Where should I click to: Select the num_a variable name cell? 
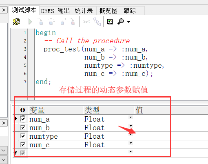(55, 119)
